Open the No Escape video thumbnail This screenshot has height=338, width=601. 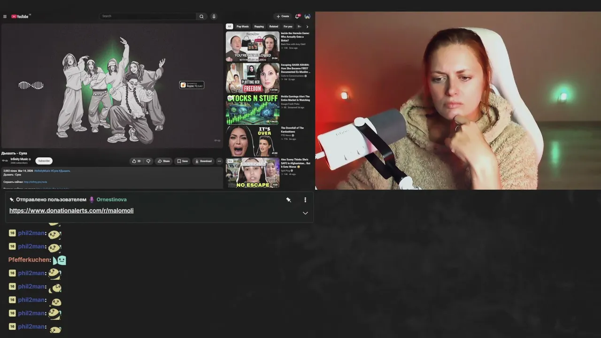pos(253,172)
